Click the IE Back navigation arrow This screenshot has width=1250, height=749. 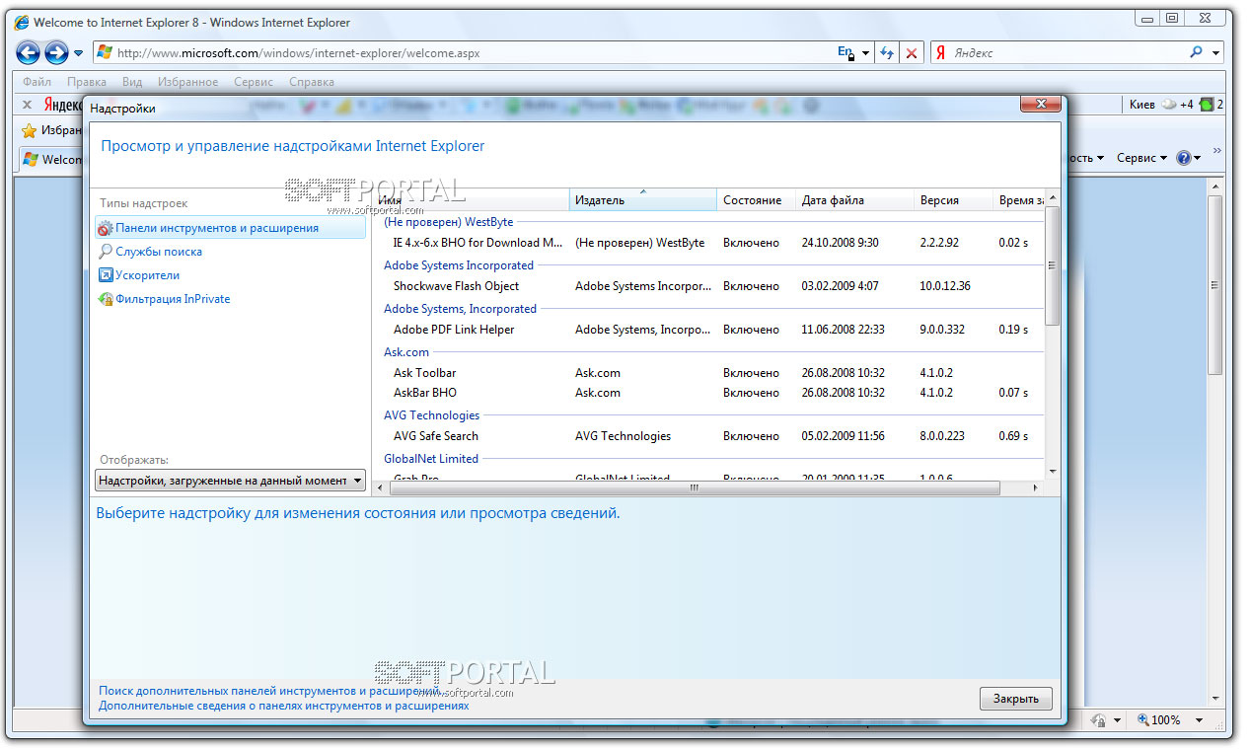pyautogui.click(x=28, y=52)
